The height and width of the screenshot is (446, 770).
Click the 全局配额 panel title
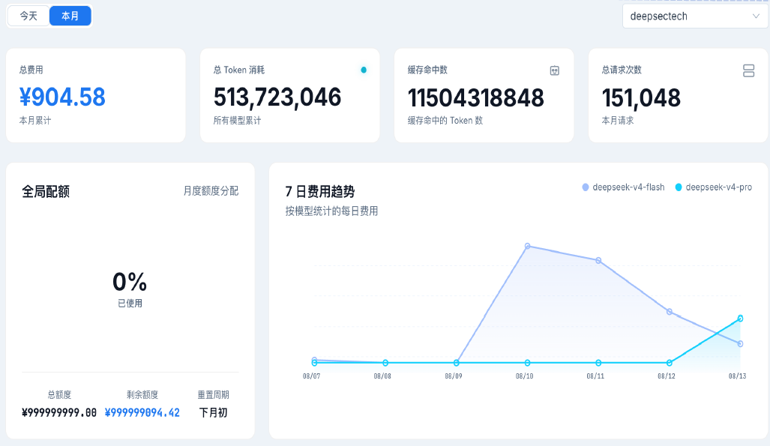click(46, 191)
